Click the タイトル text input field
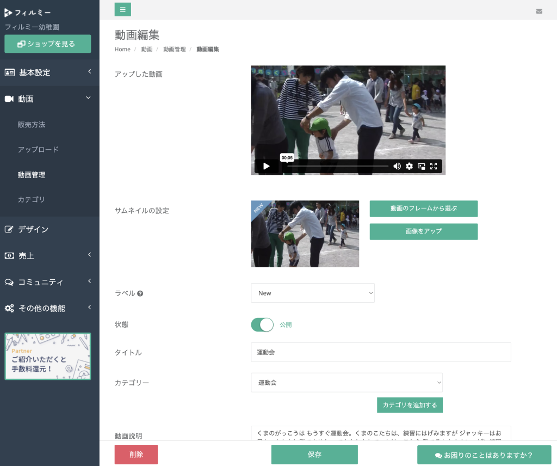 click(x=381, y=352)
